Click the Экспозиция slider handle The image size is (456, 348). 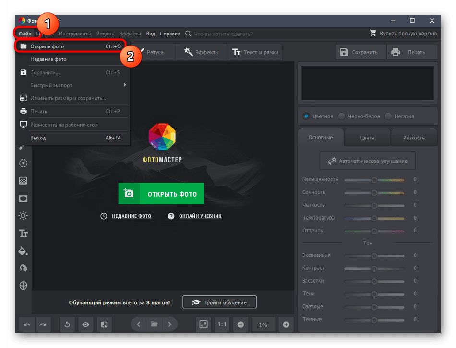coord(374,256)
